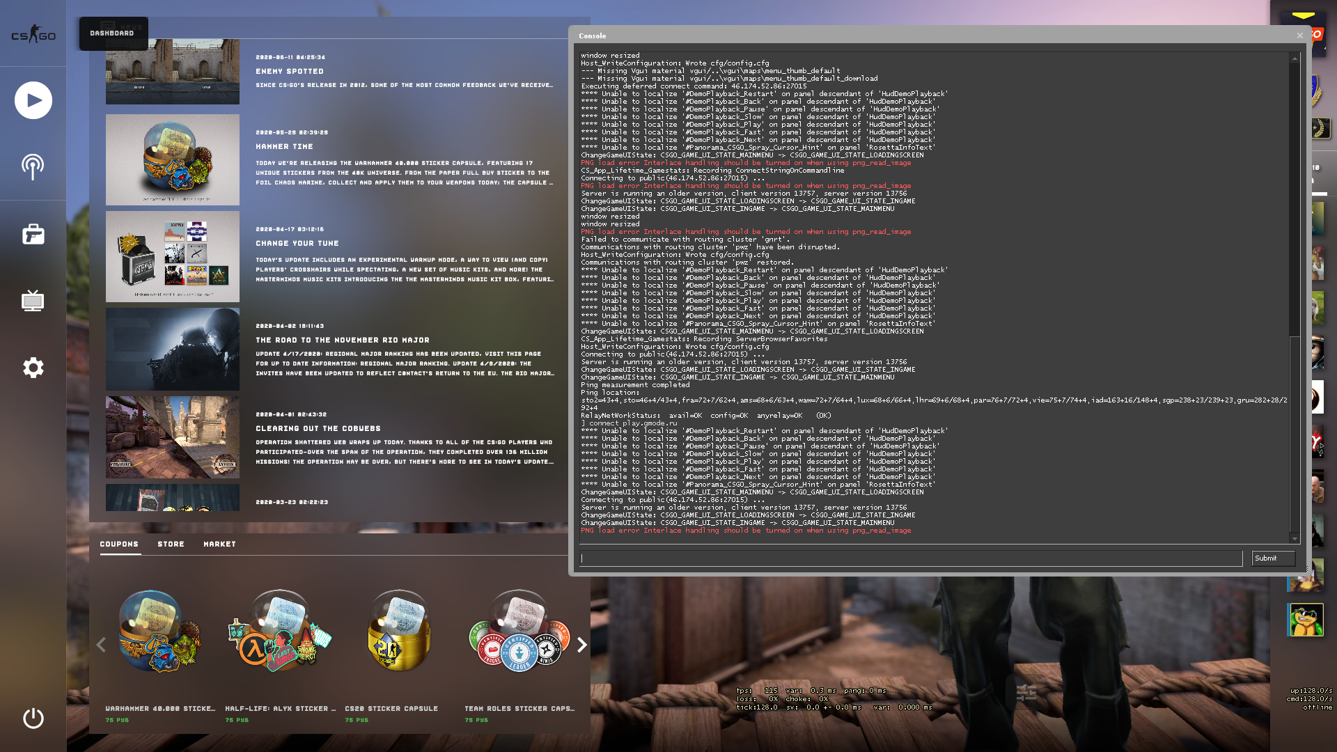Select the Half-Life: Alyx sticker capsule image
The width and height of the screenshot is (1337, 752).
pyautogui.click(x=280, y=632)
